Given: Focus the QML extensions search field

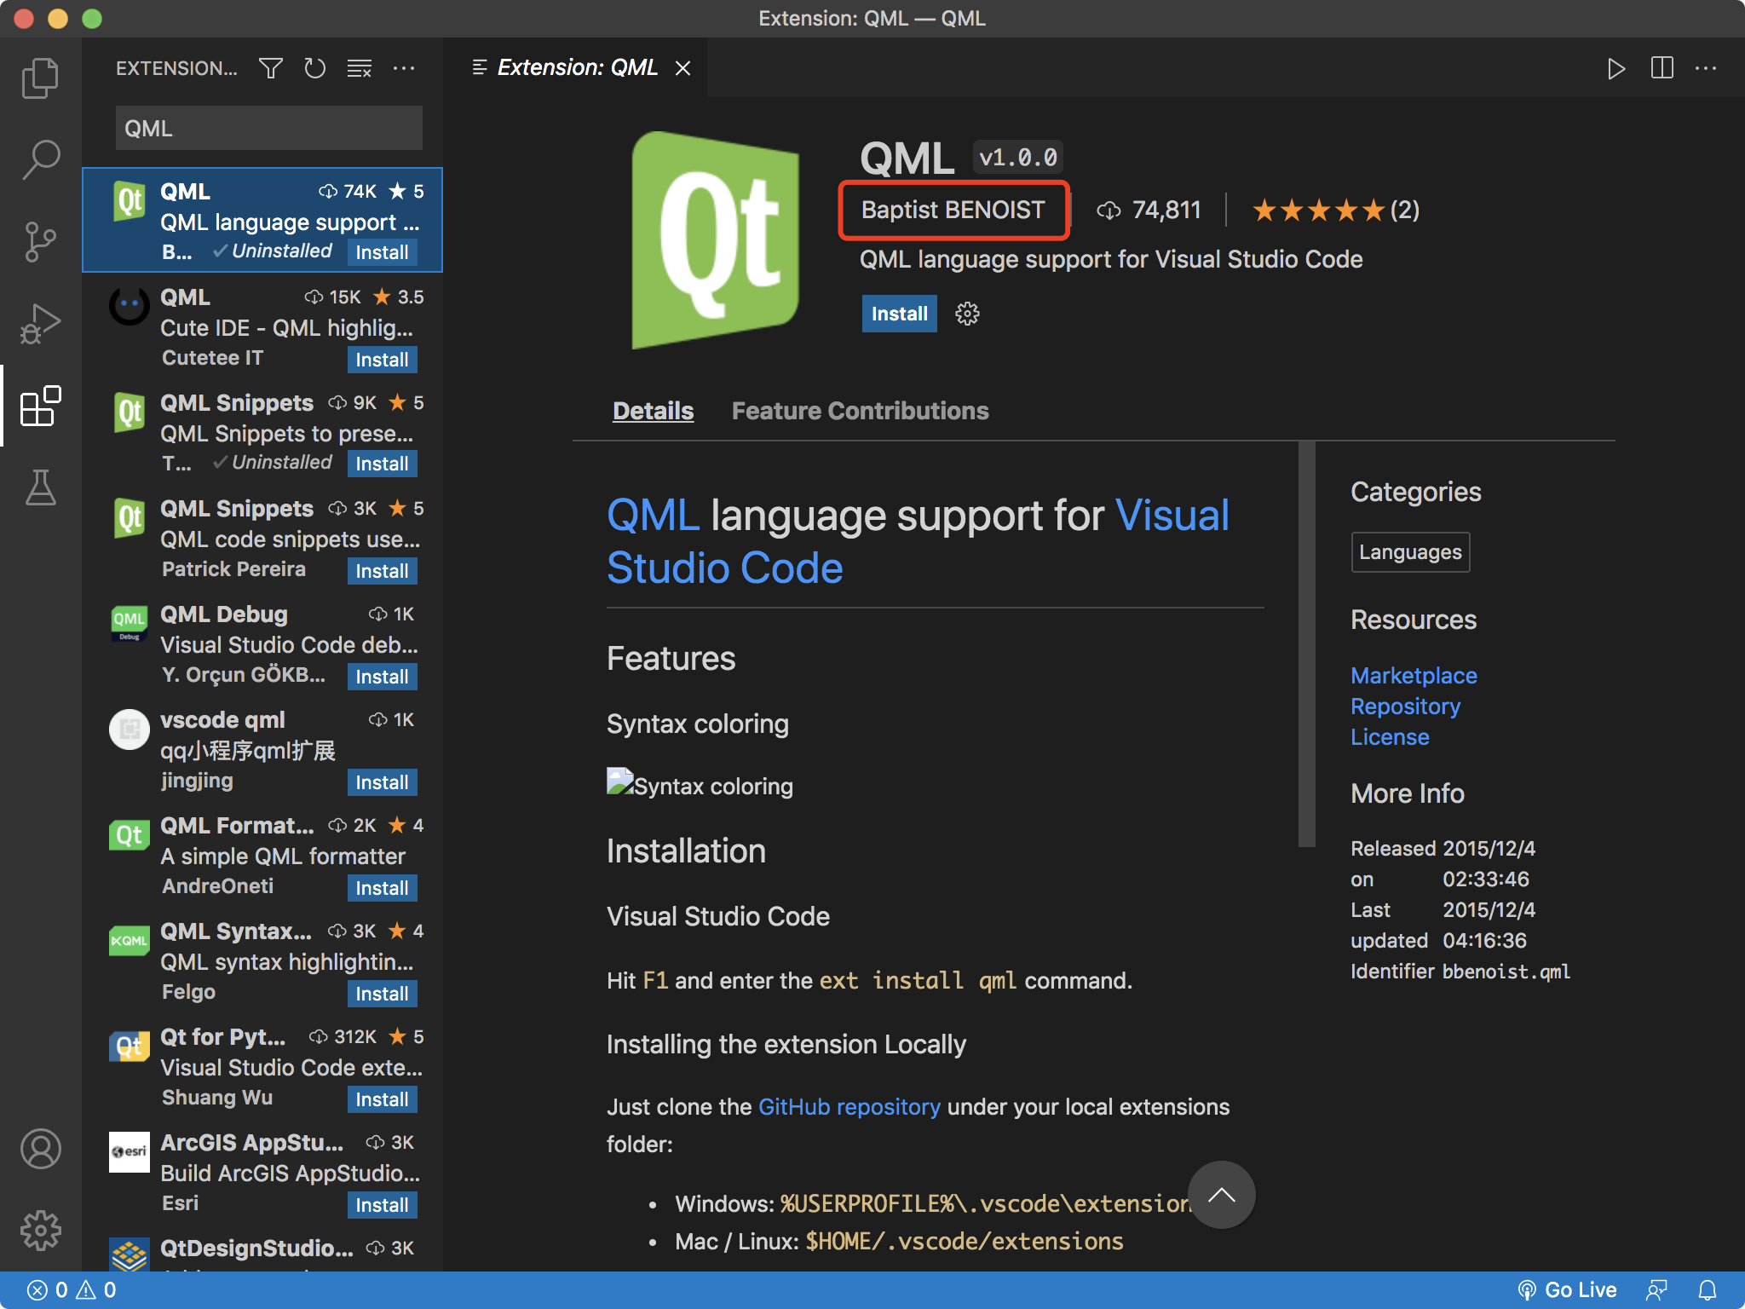Looking at the screenshot, I should click(269, 129).
